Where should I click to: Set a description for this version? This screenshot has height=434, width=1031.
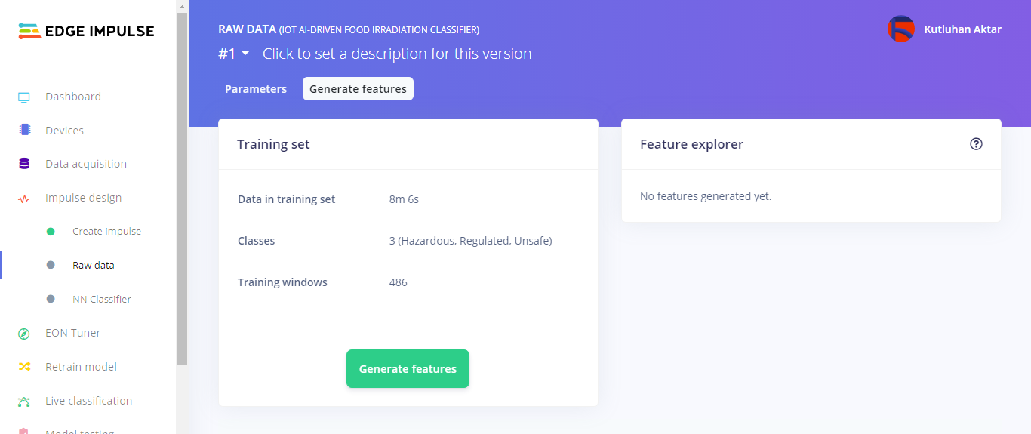[397, 54]
